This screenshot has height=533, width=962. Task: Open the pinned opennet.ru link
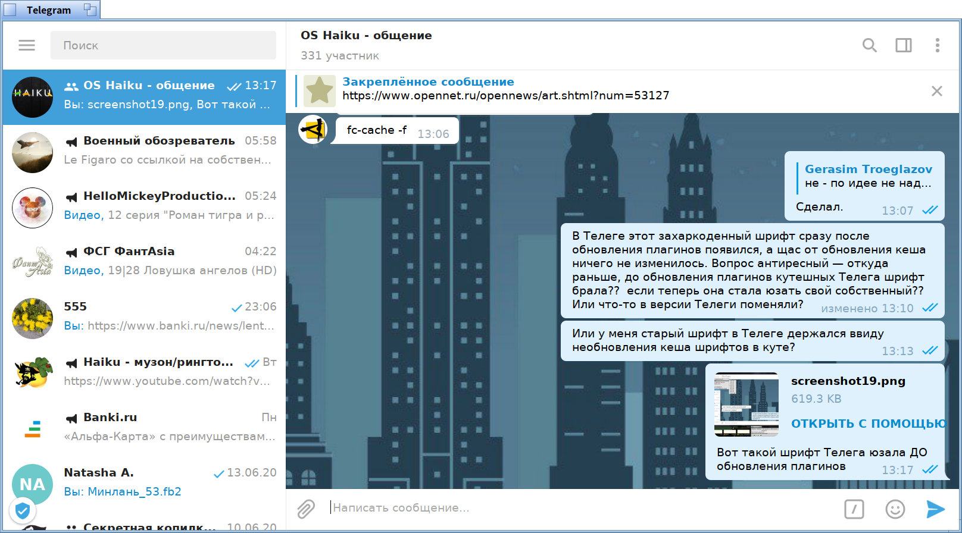click(505, 96)
